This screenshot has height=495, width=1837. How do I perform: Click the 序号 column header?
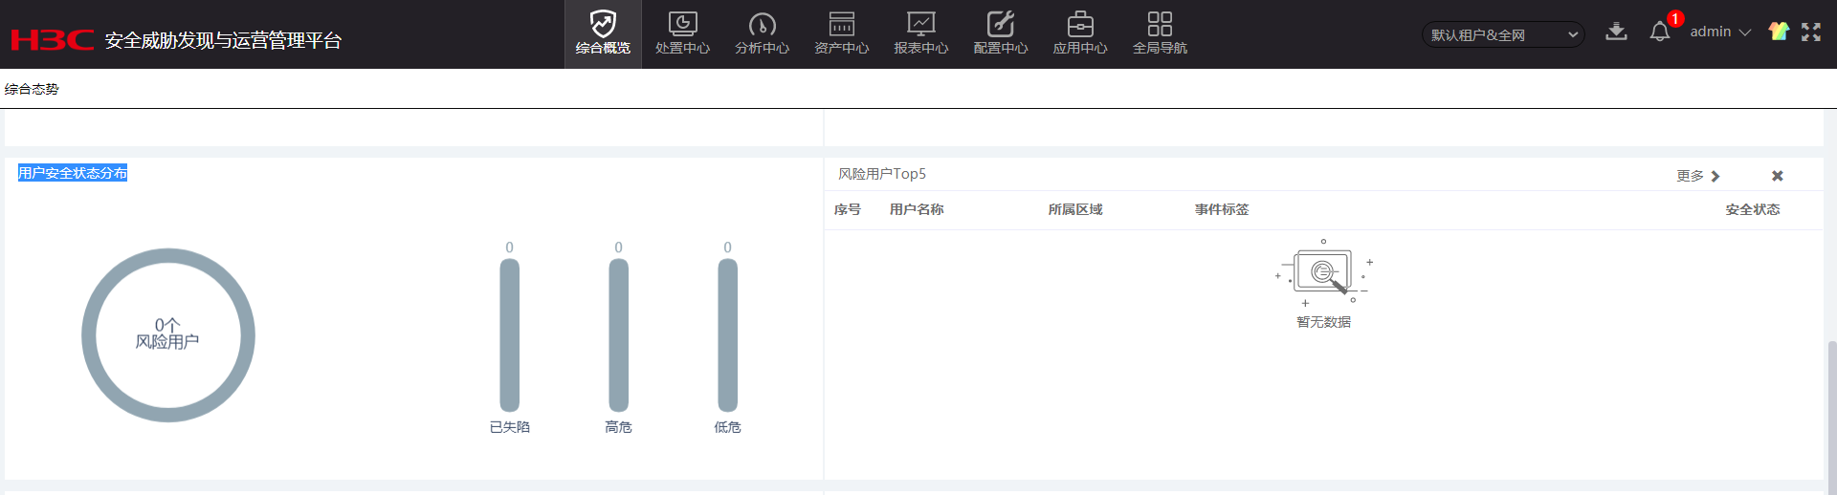pos(848,209)
